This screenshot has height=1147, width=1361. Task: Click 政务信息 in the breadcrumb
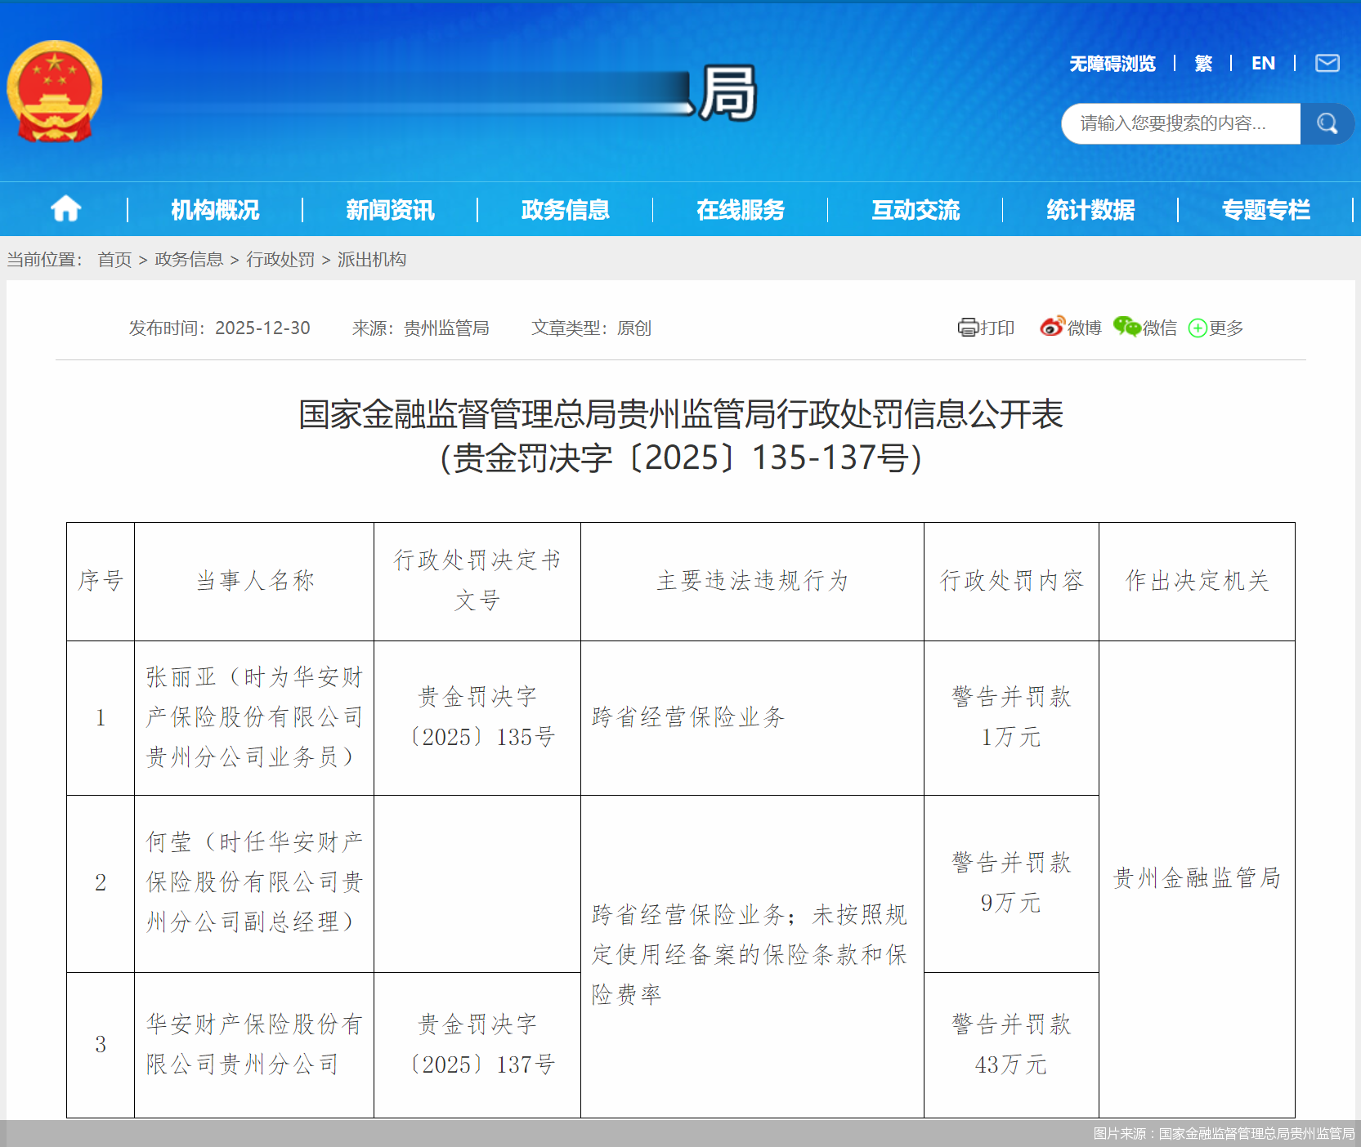pyautogui.click(x=189, y=260)
